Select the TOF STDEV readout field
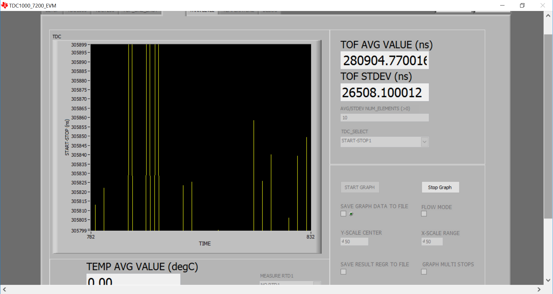 [x=384, y=92]
